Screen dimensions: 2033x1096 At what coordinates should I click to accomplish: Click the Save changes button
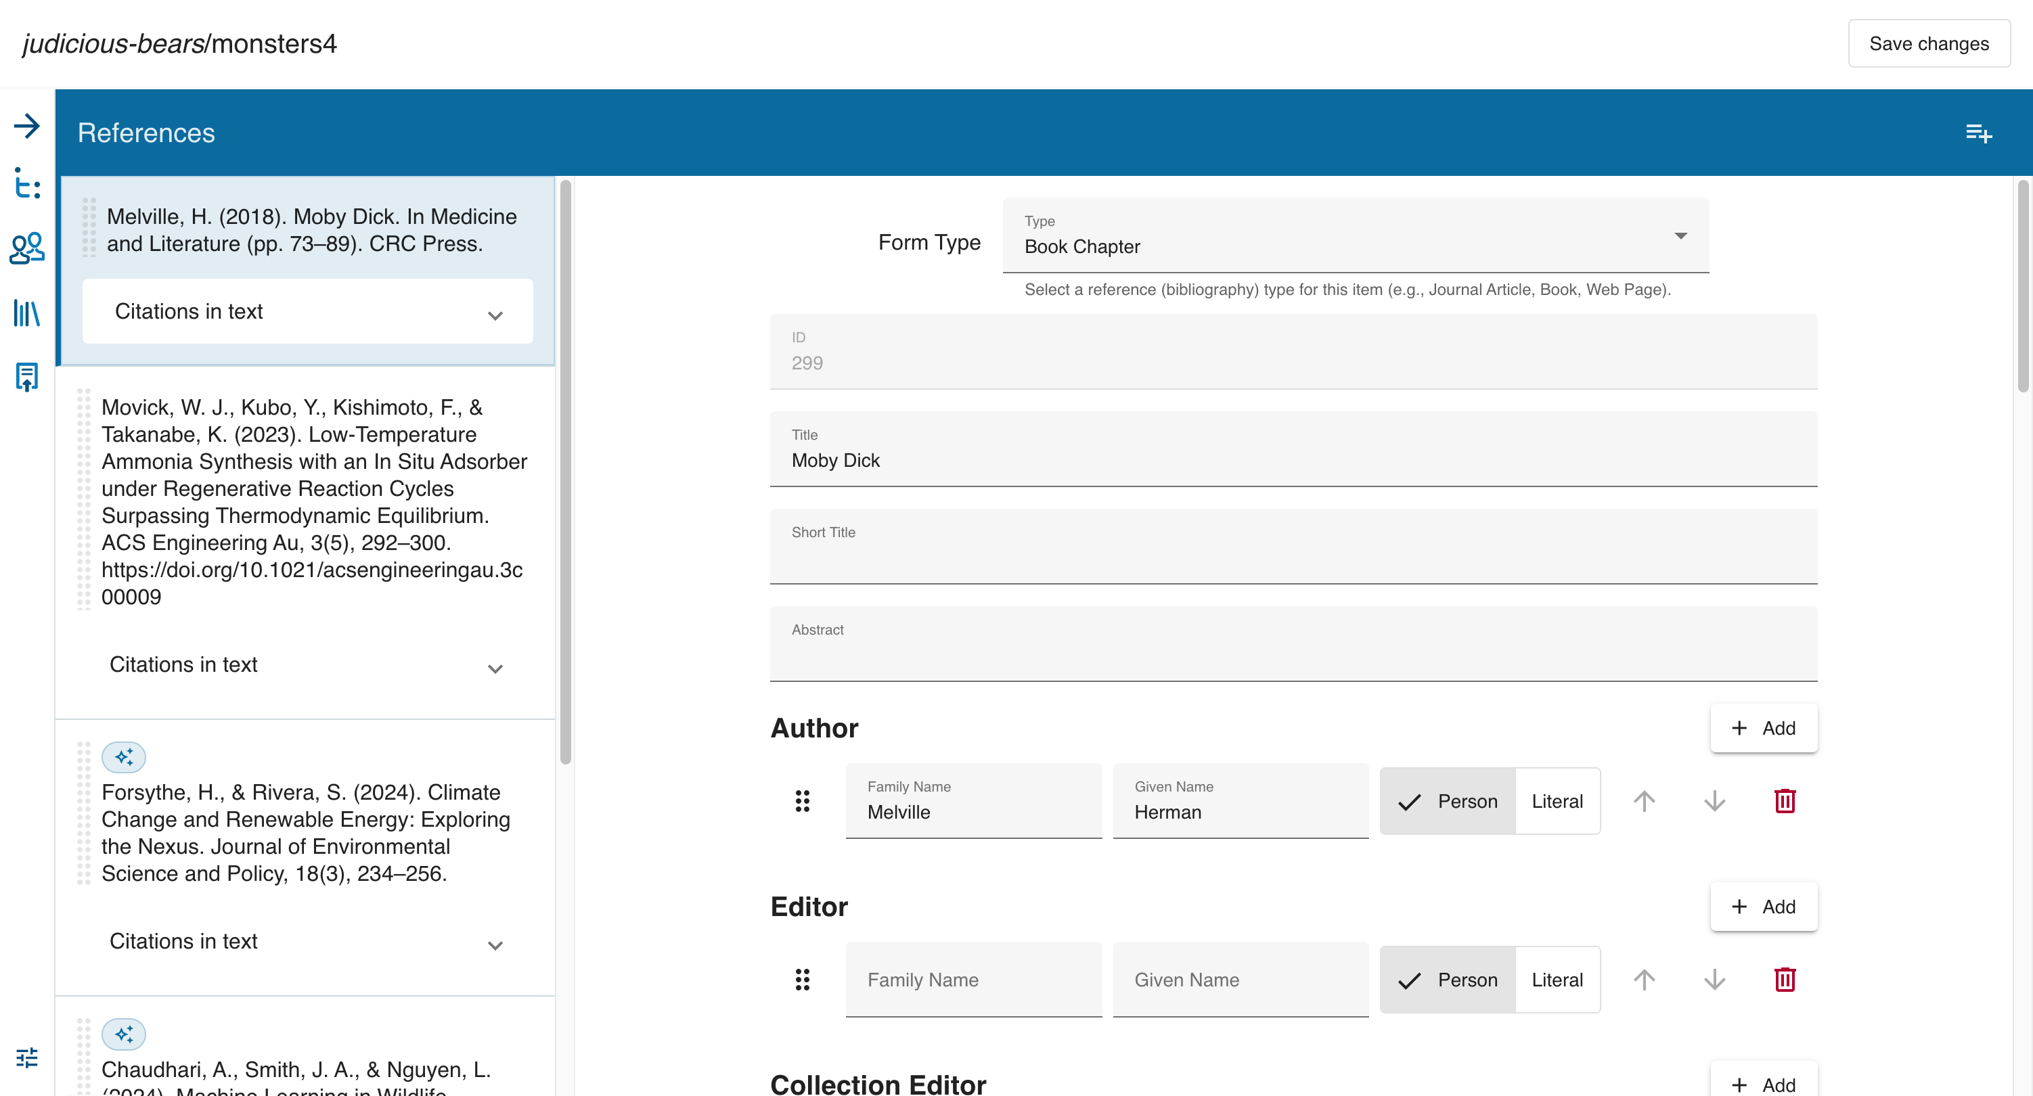click(1929, 43)
